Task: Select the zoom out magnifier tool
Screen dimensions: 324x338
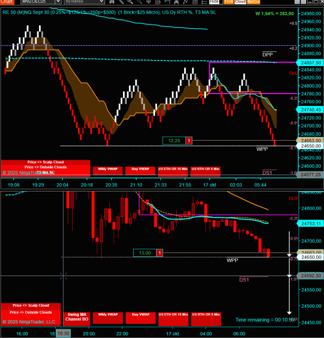Action: pyautogui.click(x=139, y=2)
